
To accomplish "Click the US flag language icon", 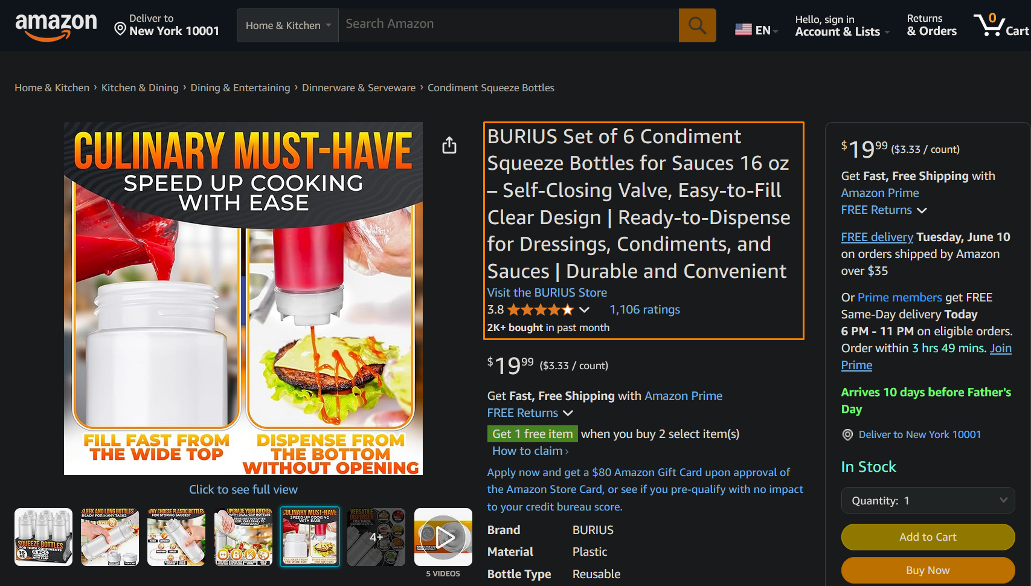I will pos(744,30).
